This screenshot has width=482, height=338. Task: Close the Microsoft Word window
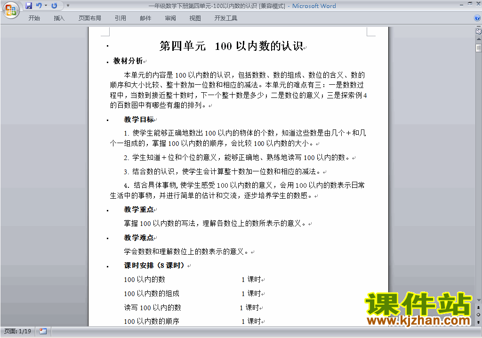(x=478, y=4)
